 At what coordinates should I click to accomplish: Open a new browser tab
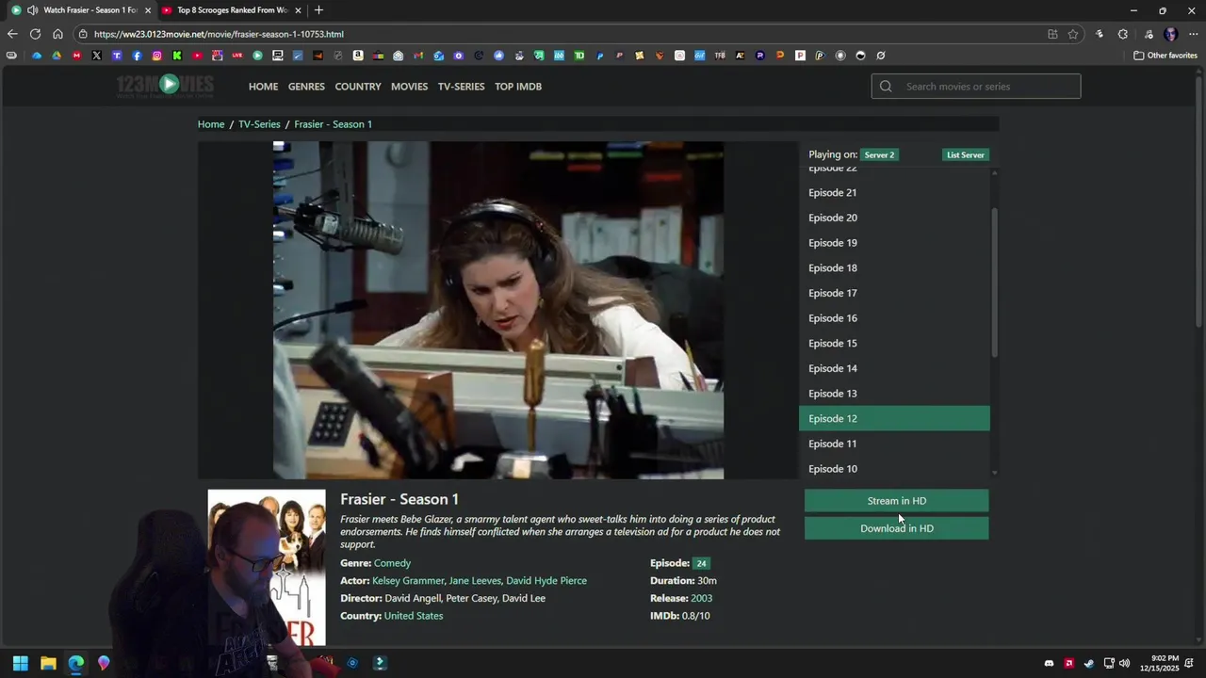(318, 10)
